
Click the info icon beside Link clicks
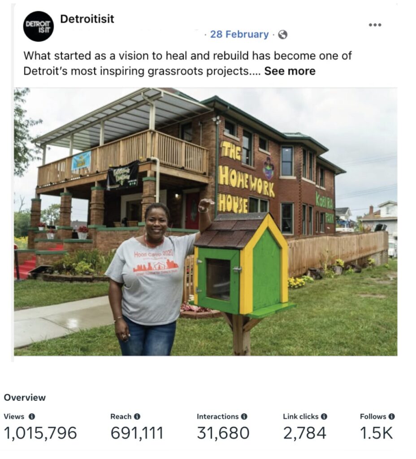click(x=324, y=416)
